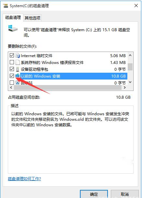This screenshot has height=198, width=142.
Task: Toggle 以前的 Windows 安装 checkbox
Action: pos(12,76)
